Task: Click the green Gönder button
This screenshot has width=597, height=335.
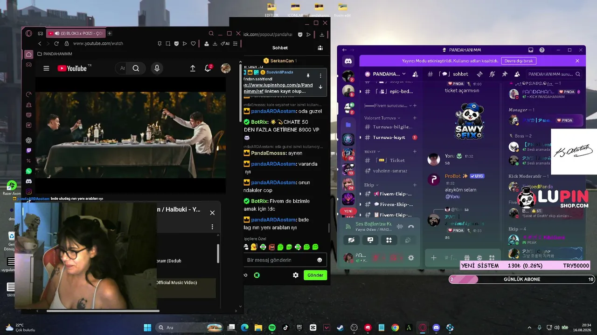Action: click(x=315, y=275)
